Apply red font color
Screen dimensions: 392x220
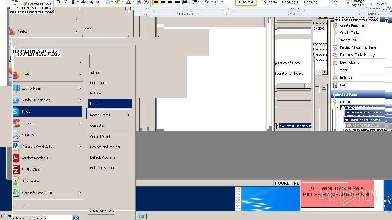tap(128, 2)
